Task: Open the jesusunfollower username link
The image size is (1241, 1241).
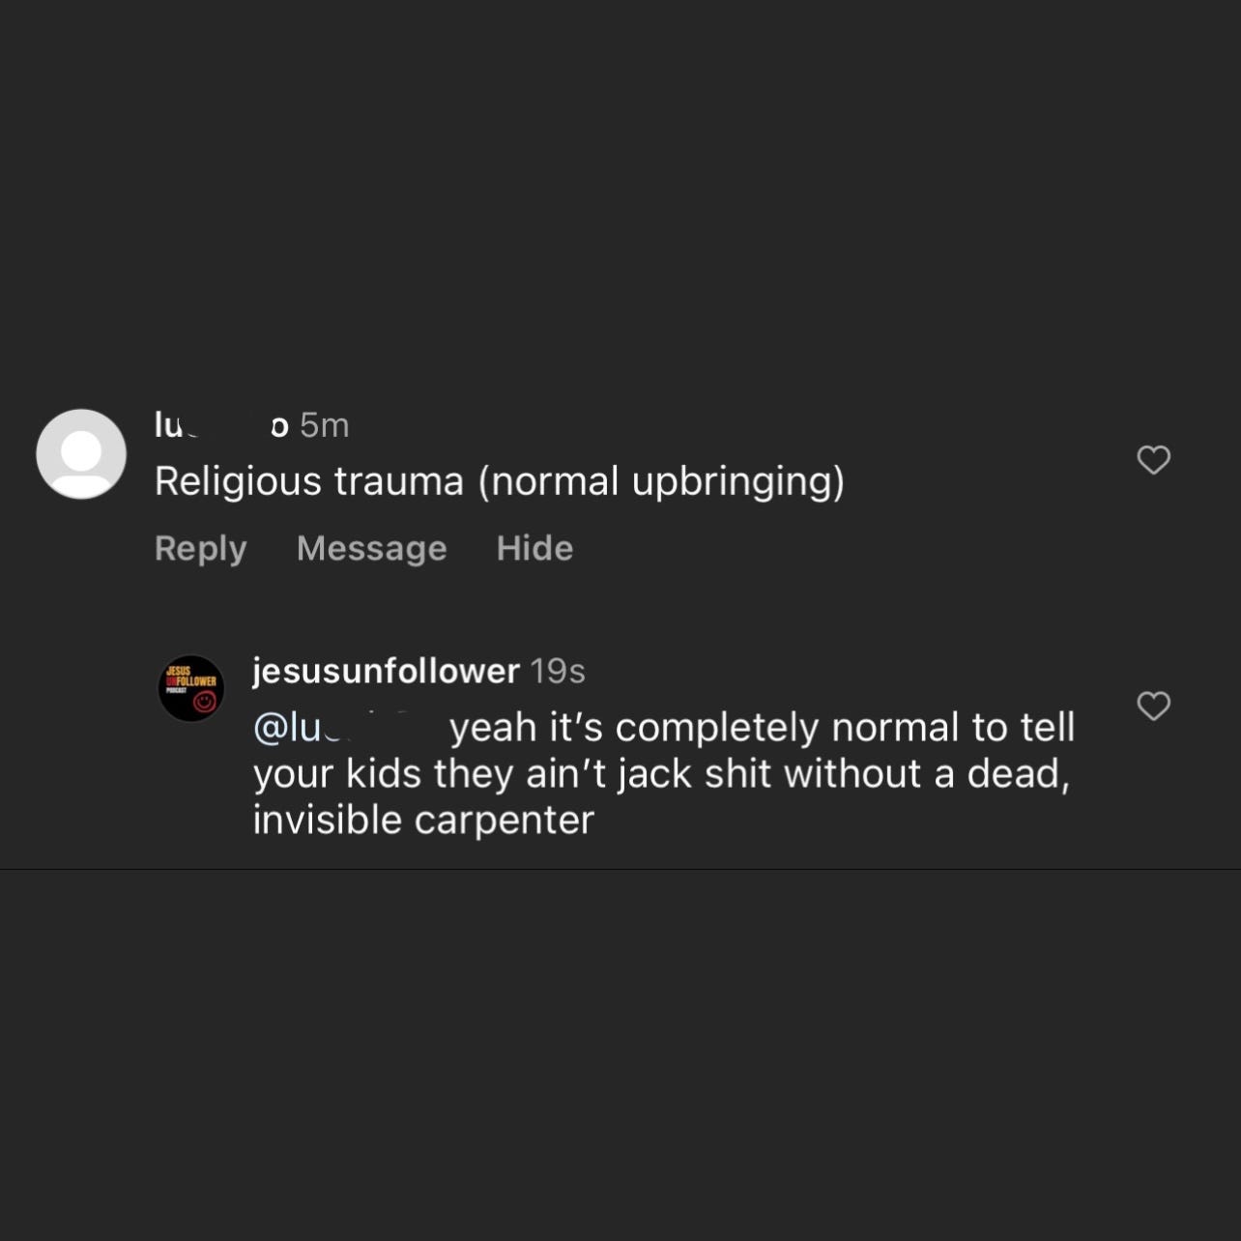Action: 386,671
